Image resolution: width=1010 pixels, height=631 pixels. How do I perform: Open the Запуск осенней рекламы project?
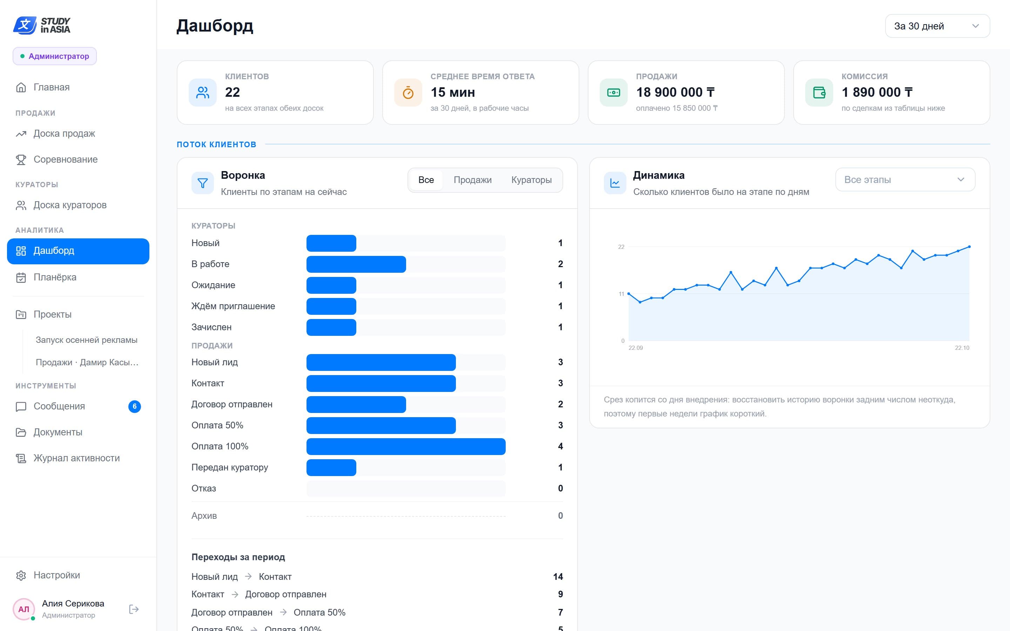86,340
